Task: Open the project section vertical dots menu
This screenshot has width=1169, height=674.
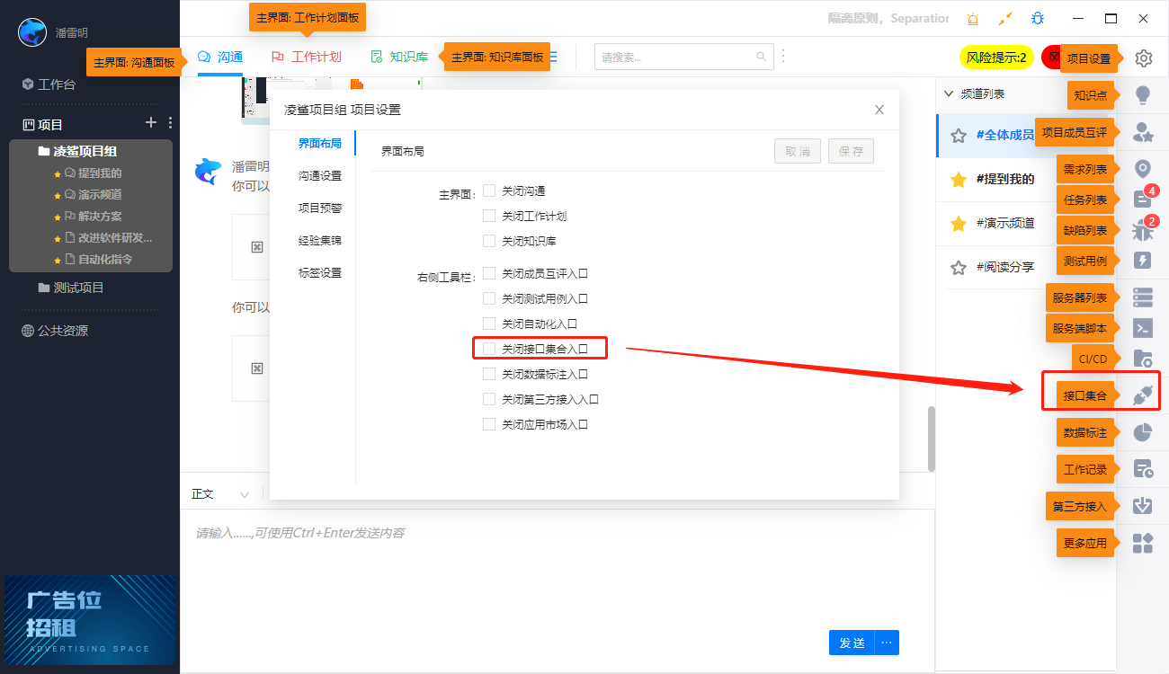Action: [170, 123]
